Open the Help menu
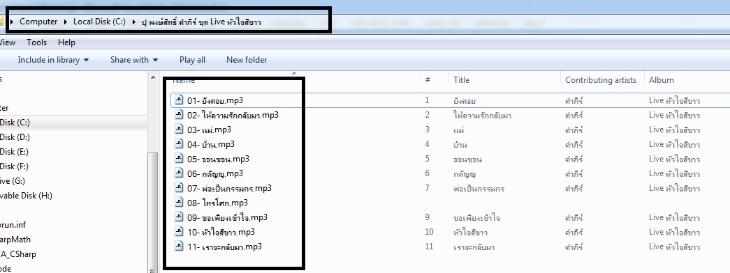The height and width of the screenshot is (273, 730). 66,42
